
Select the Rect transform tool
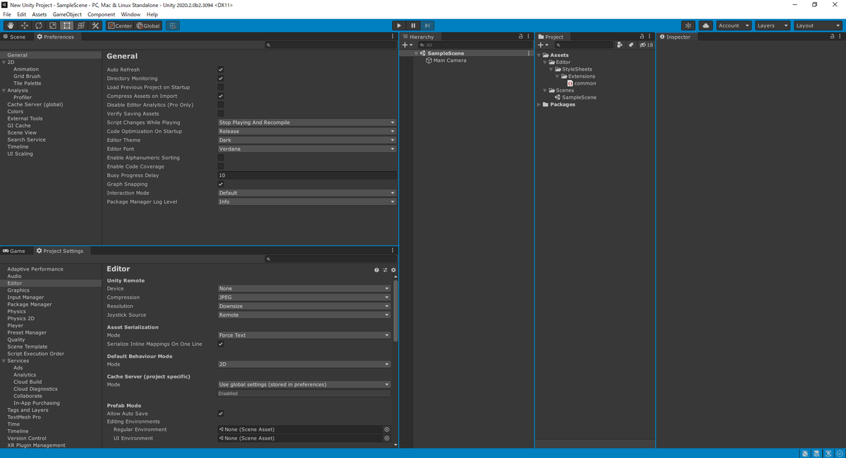click(x=67, y=25)
